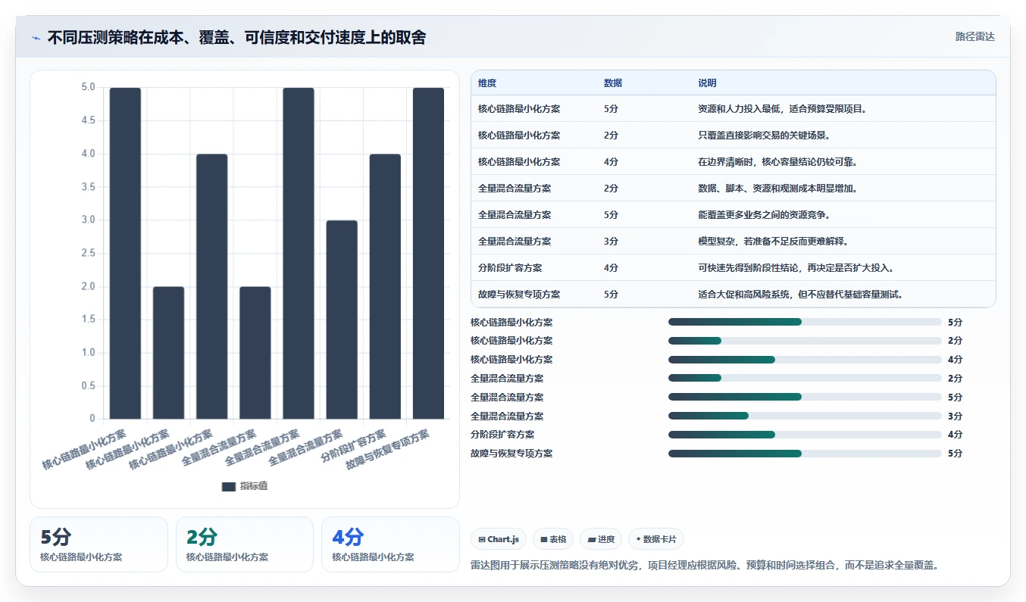Click the 分阶段扩容方案 chart bar

point(385,286)
